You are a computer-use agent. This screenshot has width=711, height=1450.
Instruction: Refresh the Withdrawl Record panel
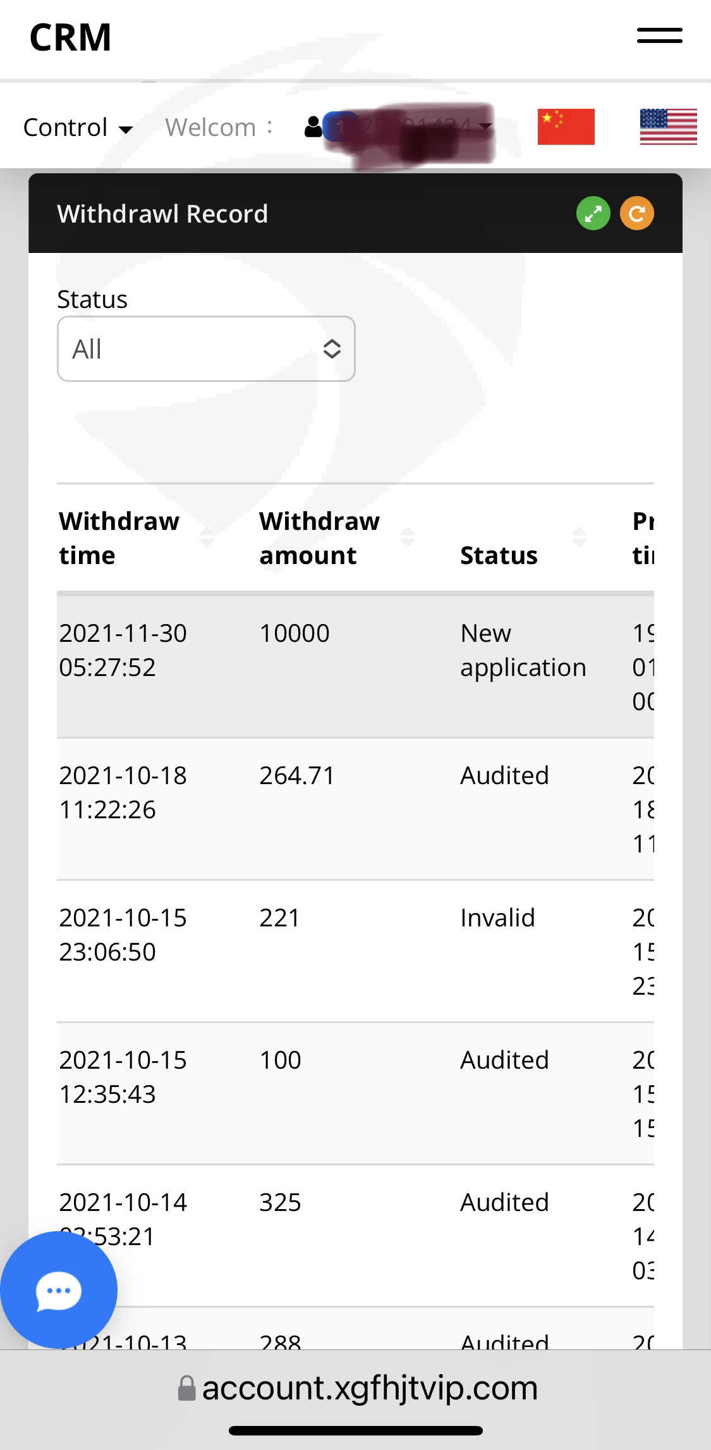(636, 214)
